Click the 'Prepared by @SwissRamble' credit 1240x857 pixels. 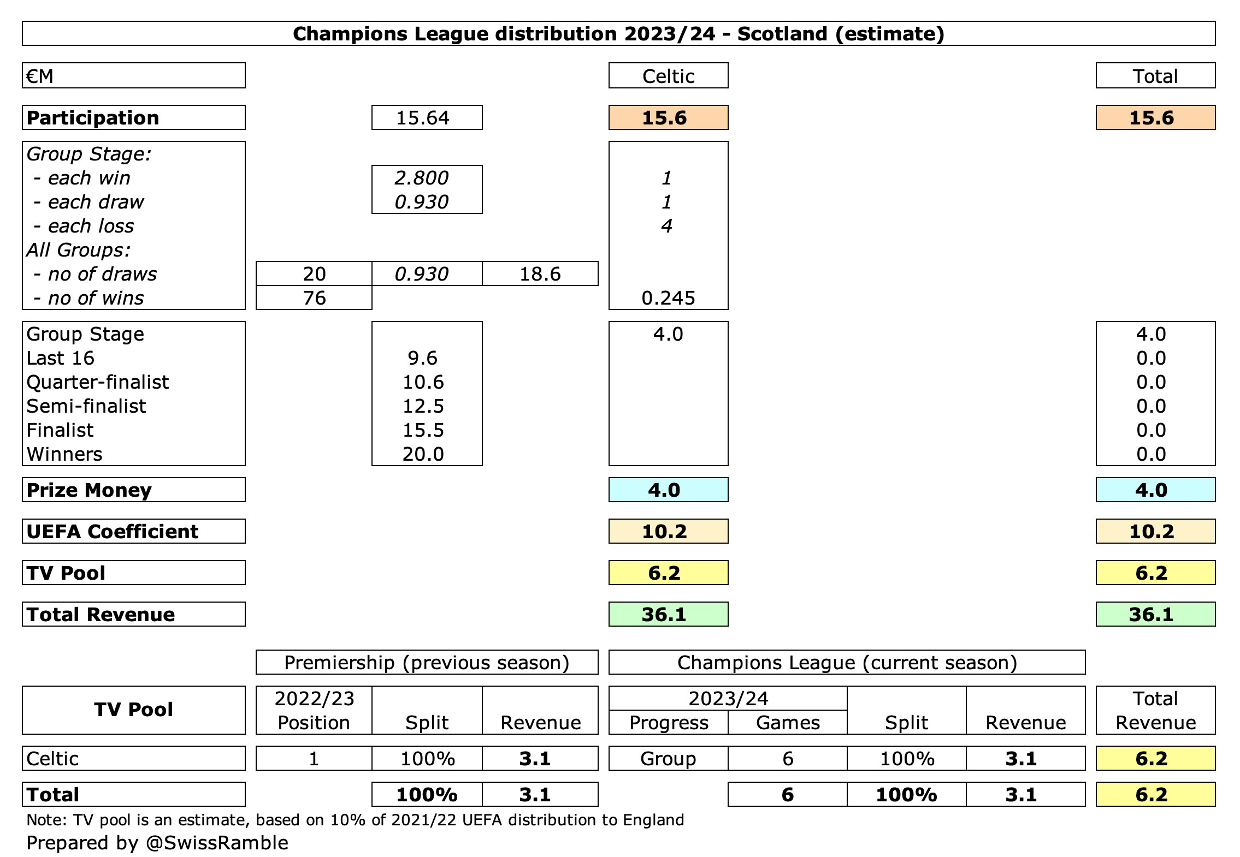(x=157, y=843)
